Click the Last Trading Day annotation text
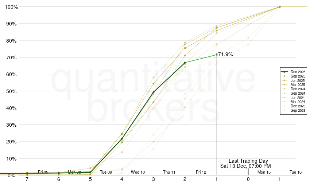 click(248, 161)
